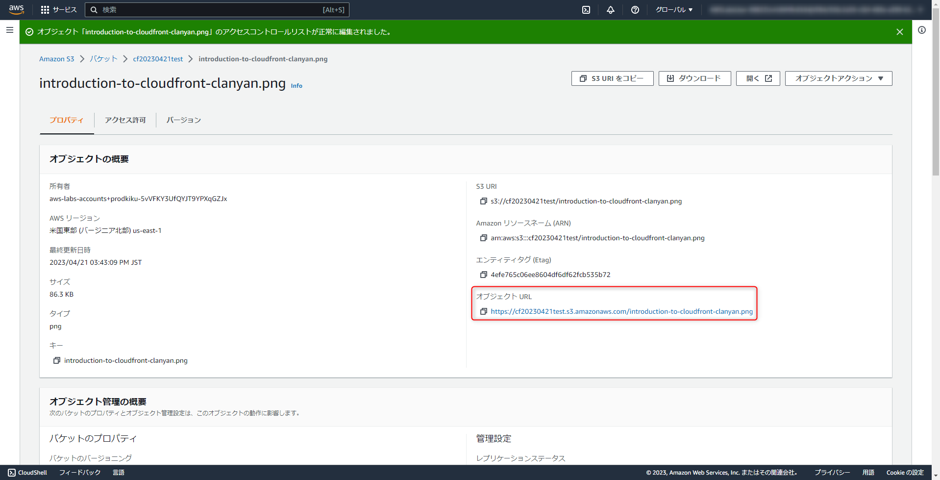
Task: Copy the ARN value with copy icon
Action: 483,238
